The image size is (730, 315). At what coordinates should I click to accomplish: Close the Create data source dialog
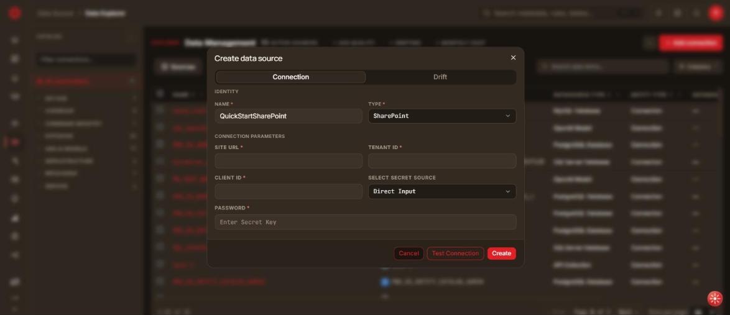point(513,58)
